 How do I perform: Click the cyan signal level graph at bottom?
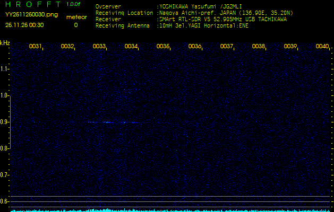pos(172,210)
